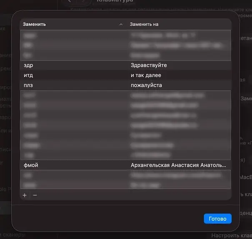Click the plus button to add replacement
The width and height of the screenshot is (252, 239).
coord(25,195)
